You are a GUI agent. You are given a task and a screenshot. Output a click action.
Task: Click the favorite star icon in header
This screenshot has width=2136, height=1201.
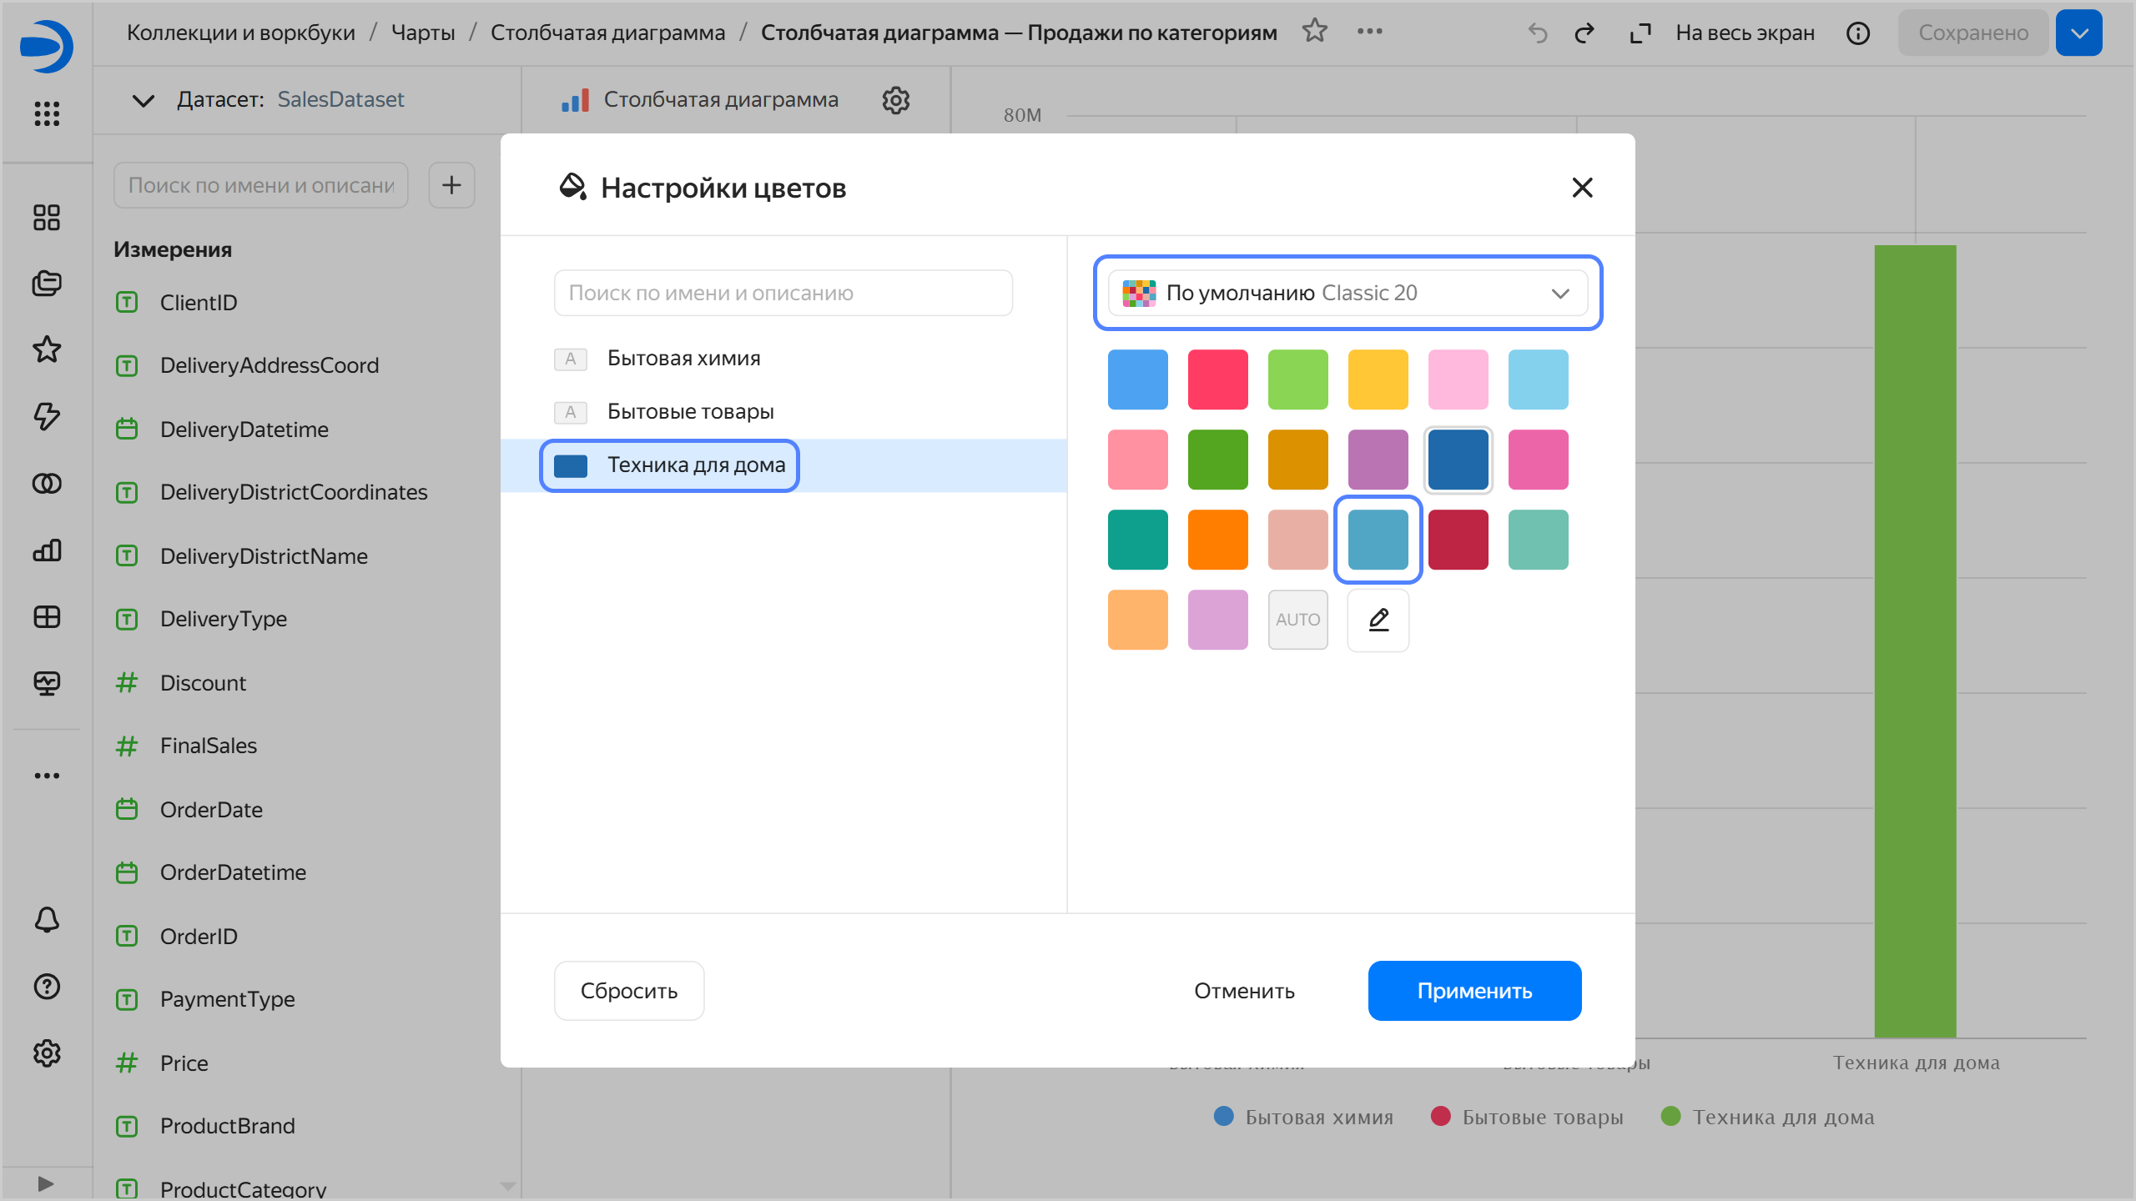click(1315, 32)
